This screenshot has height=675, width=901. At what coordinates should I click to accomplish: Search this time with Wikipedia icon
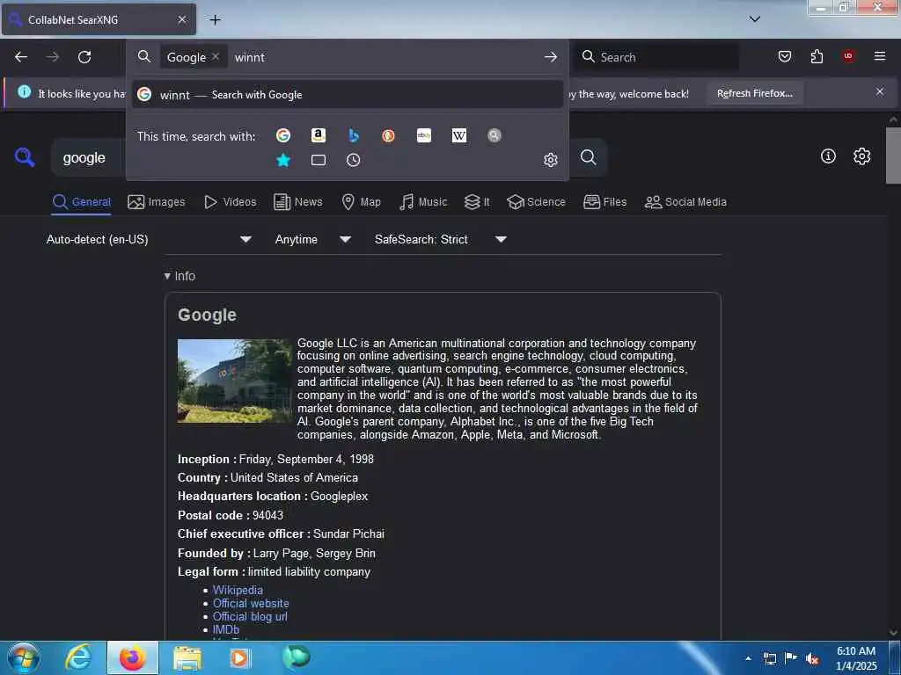tap(459, 135)
